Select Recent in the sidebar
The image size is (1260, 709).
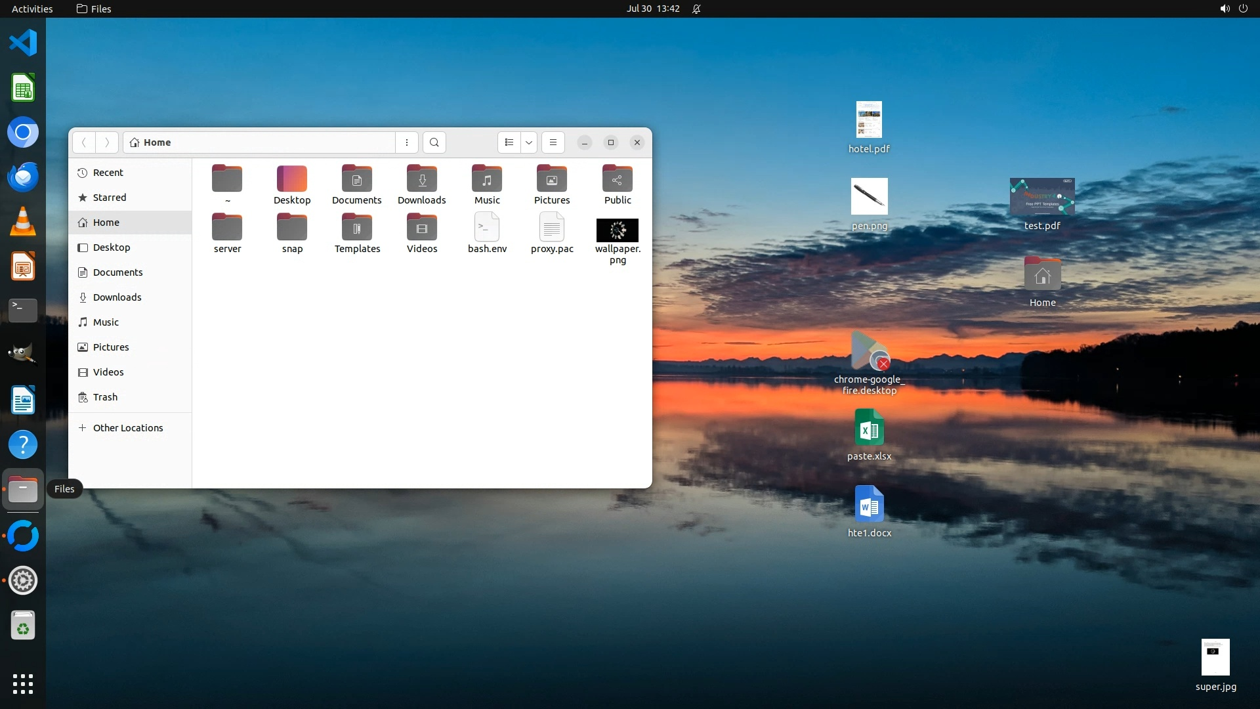(108, 173)
